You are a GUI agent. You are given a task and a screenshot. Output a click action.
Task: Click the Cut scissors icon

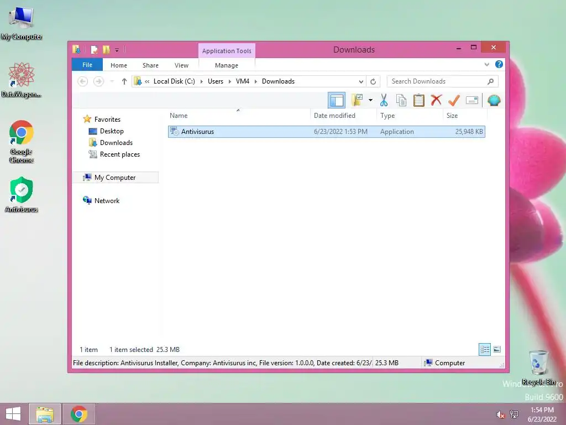384,100
